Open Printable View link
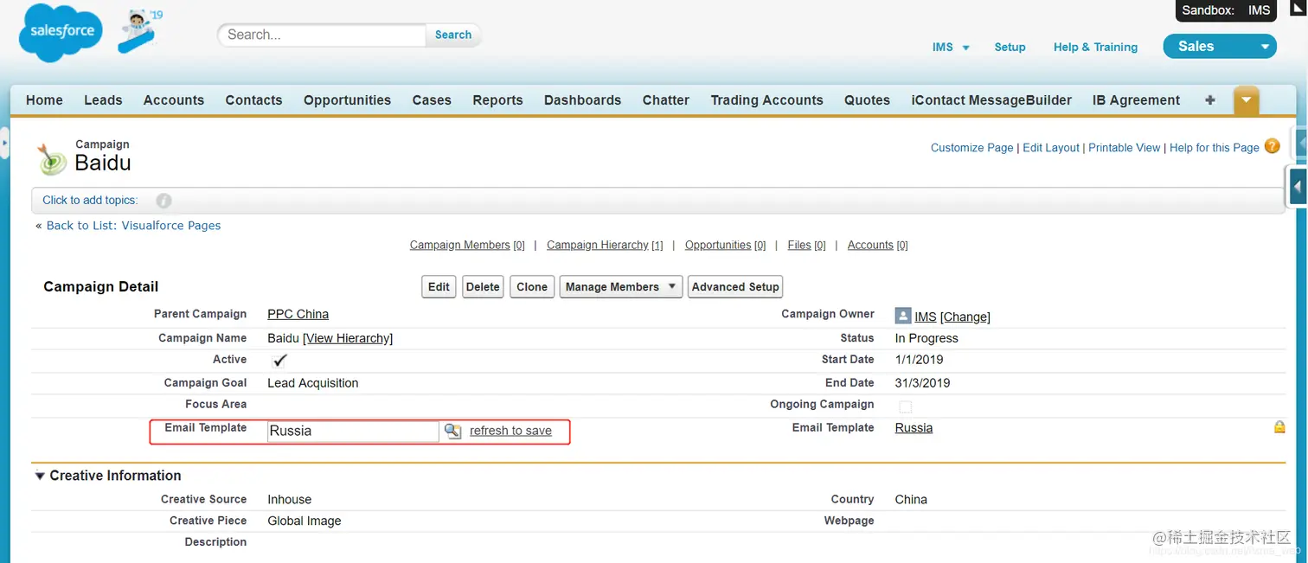This screenshot has width=1308, height=563. pos(1124,148)
